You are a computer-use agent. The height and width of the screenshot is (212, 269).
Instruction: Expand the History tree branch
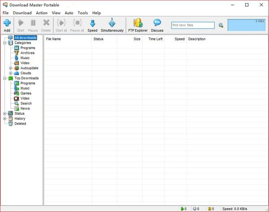point(4,118)
